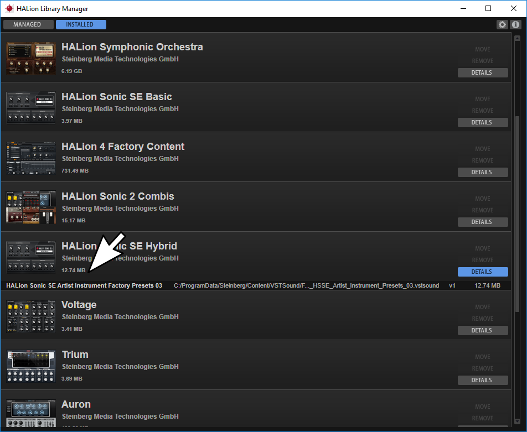Click the 3.69 MB size label

(71, 378)
